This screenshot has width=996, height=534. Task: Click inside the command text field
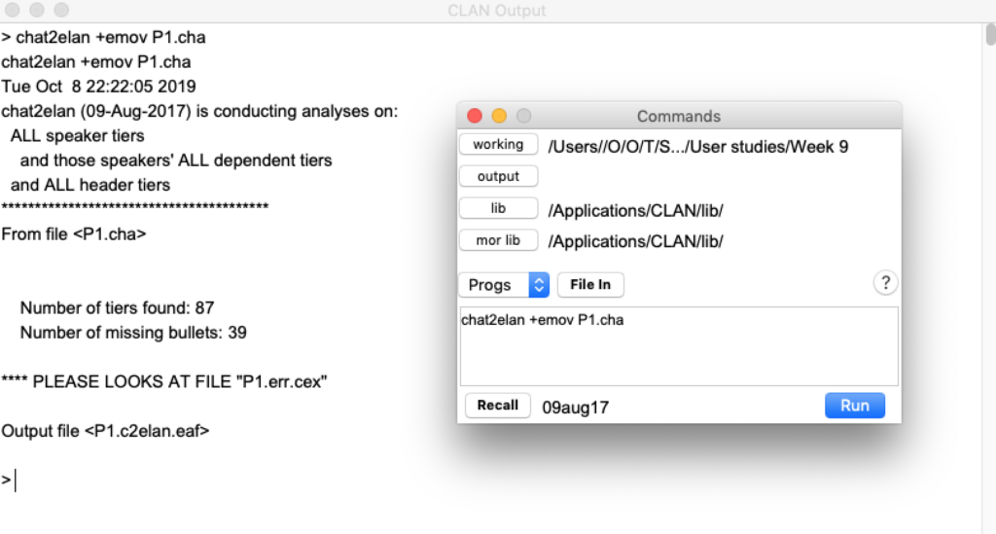coord(679,346)
